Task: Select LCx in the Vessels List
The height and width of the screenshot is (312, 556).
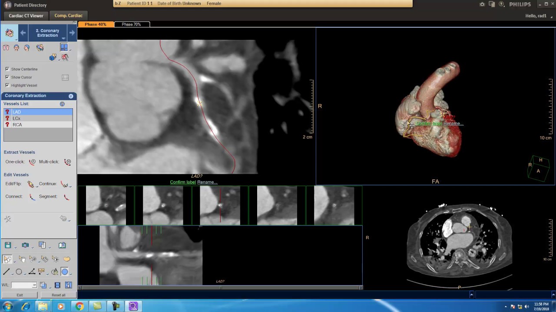Action: coord(38,118)
